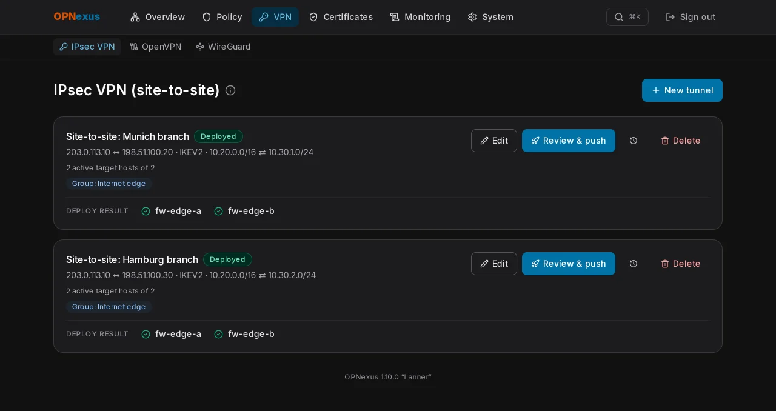
Task: Go to the Monitoring section
Action: coord(420,17)
